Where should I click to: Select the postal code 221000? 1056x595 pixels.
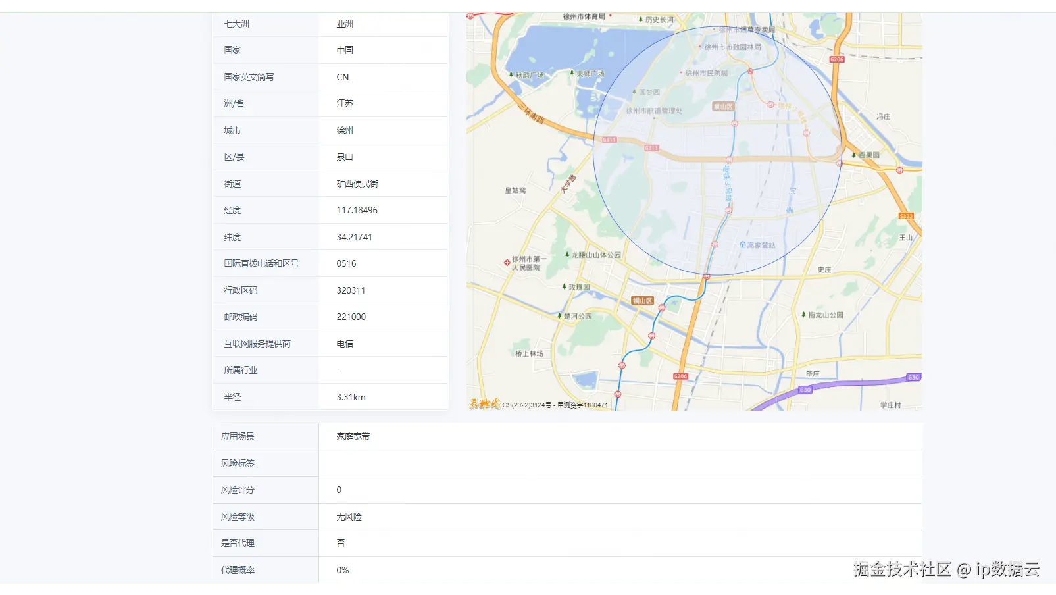(x=351, y=317)
